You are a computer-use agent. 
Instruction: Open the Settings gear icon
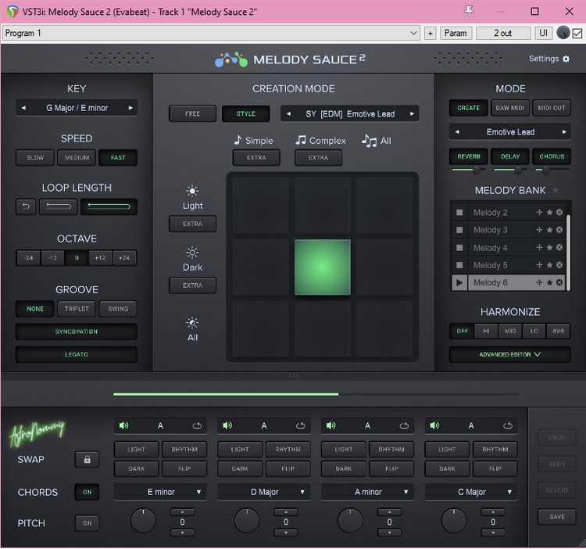[x=566, y=59]
